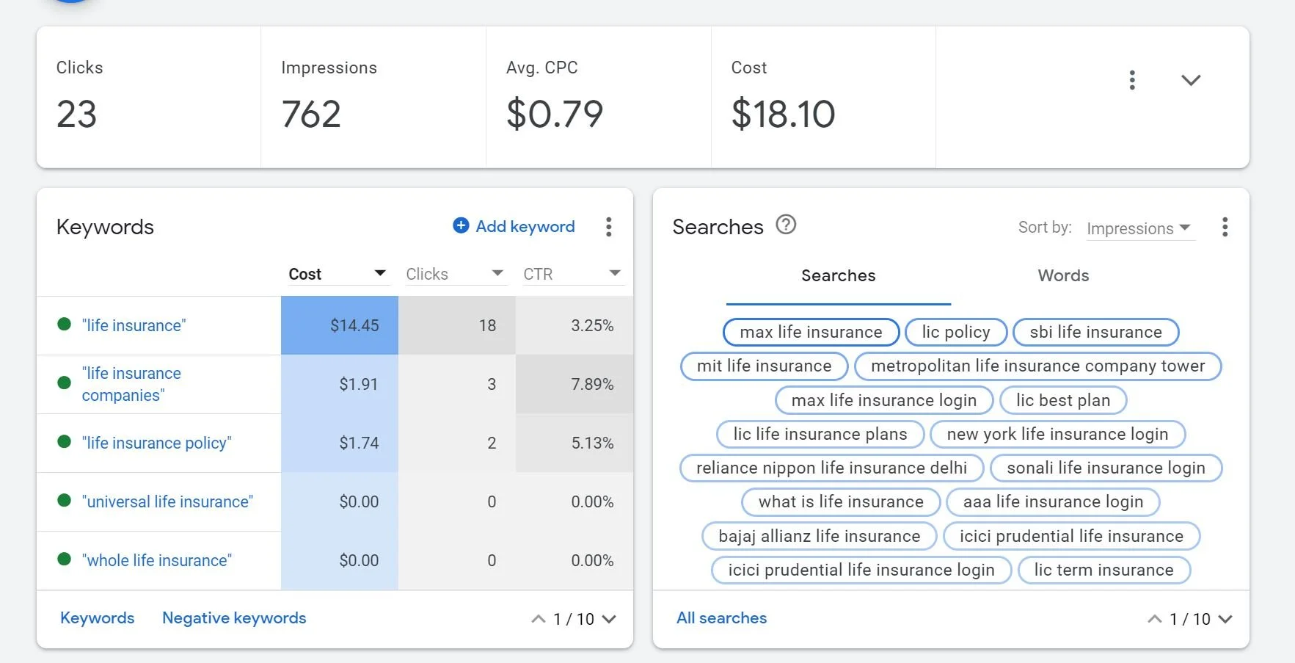The image size is (1295, 663).
Task: Open the All searches link
Action: point(721,618)
